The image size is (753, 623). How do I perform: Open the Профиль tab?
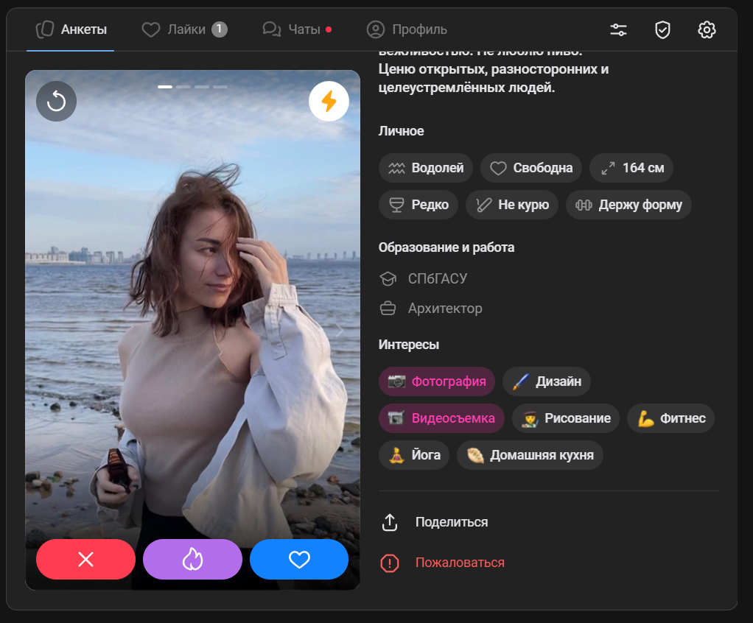(407, 29)
